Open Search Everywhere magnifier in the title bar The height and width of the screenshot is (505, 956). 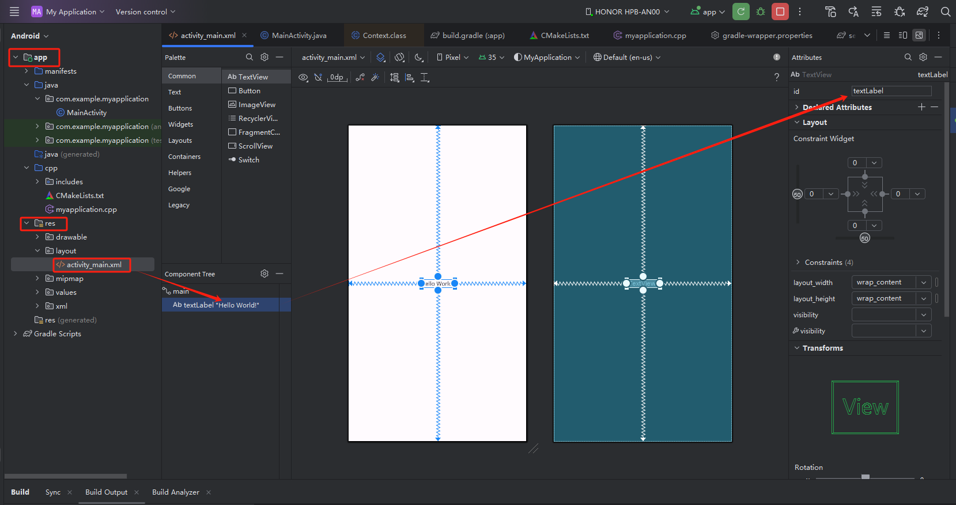[x=946, y=12]
